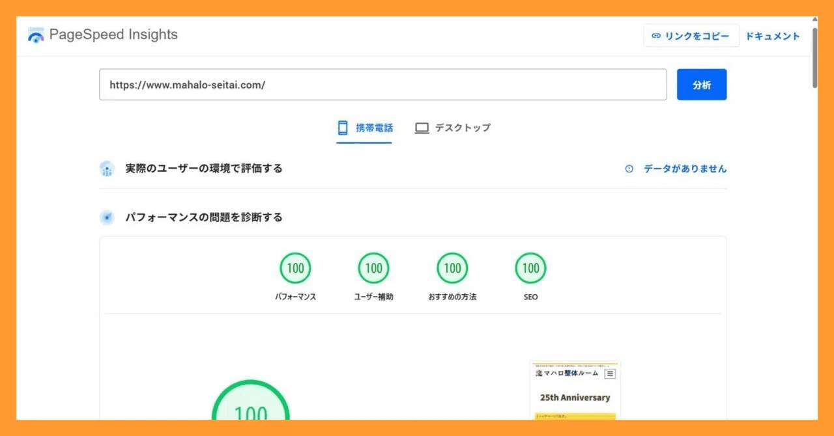The height and width of the screenshot is (436, 834).
Task: Click the desktop laptop icon
Action: click(x=422, y=128)
